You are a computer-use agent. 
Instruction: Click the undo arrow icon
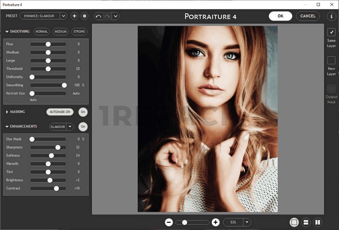click(x=98, y=16)
